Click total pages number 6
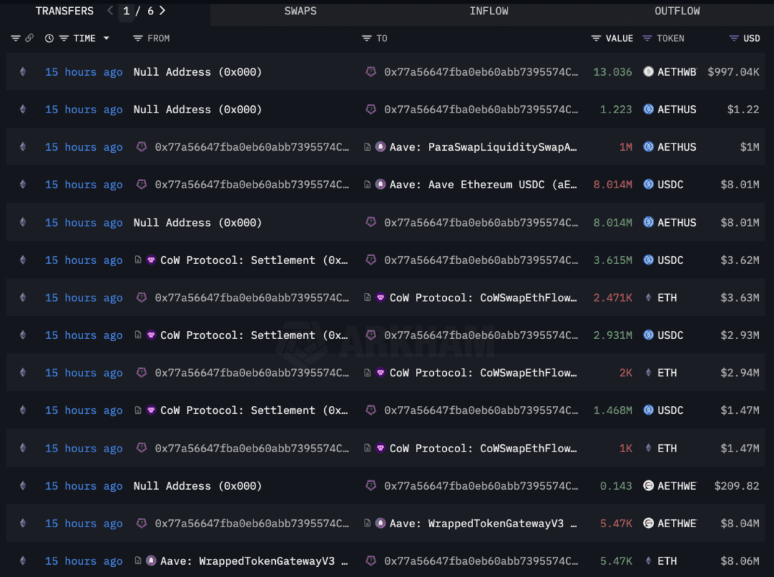Image resolution: width=774 pixels, height=577 pixels. coord(151,11)
